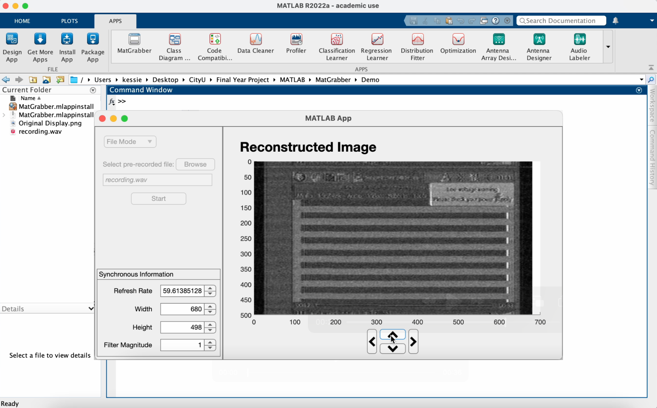Screen dimensions: 657x408
Task: Go back with the folder back arrow
Action: tap(6, 80)
